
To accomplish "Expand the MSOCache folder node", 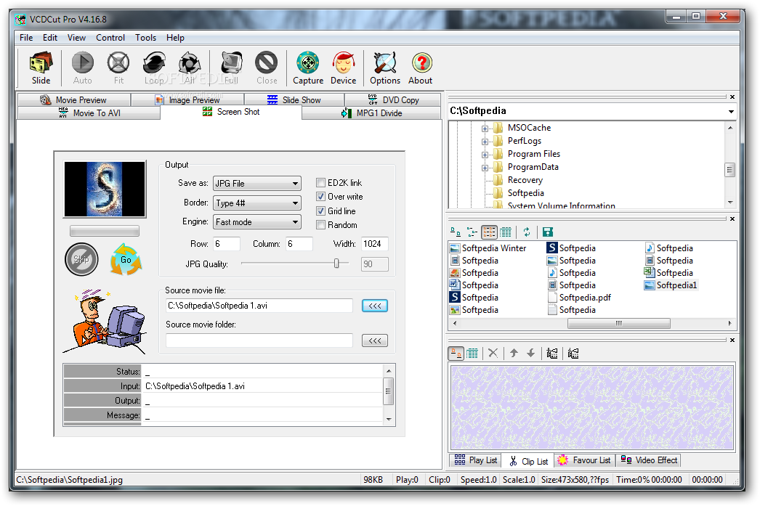I will tap(485, 128).
